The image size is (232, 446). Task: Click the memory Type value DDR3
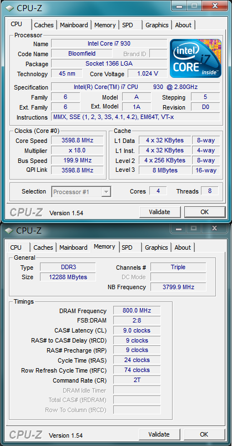coord(68,267)
